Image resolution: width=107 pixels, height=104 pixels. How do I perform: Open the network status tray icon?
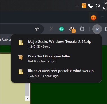(91, 6)
